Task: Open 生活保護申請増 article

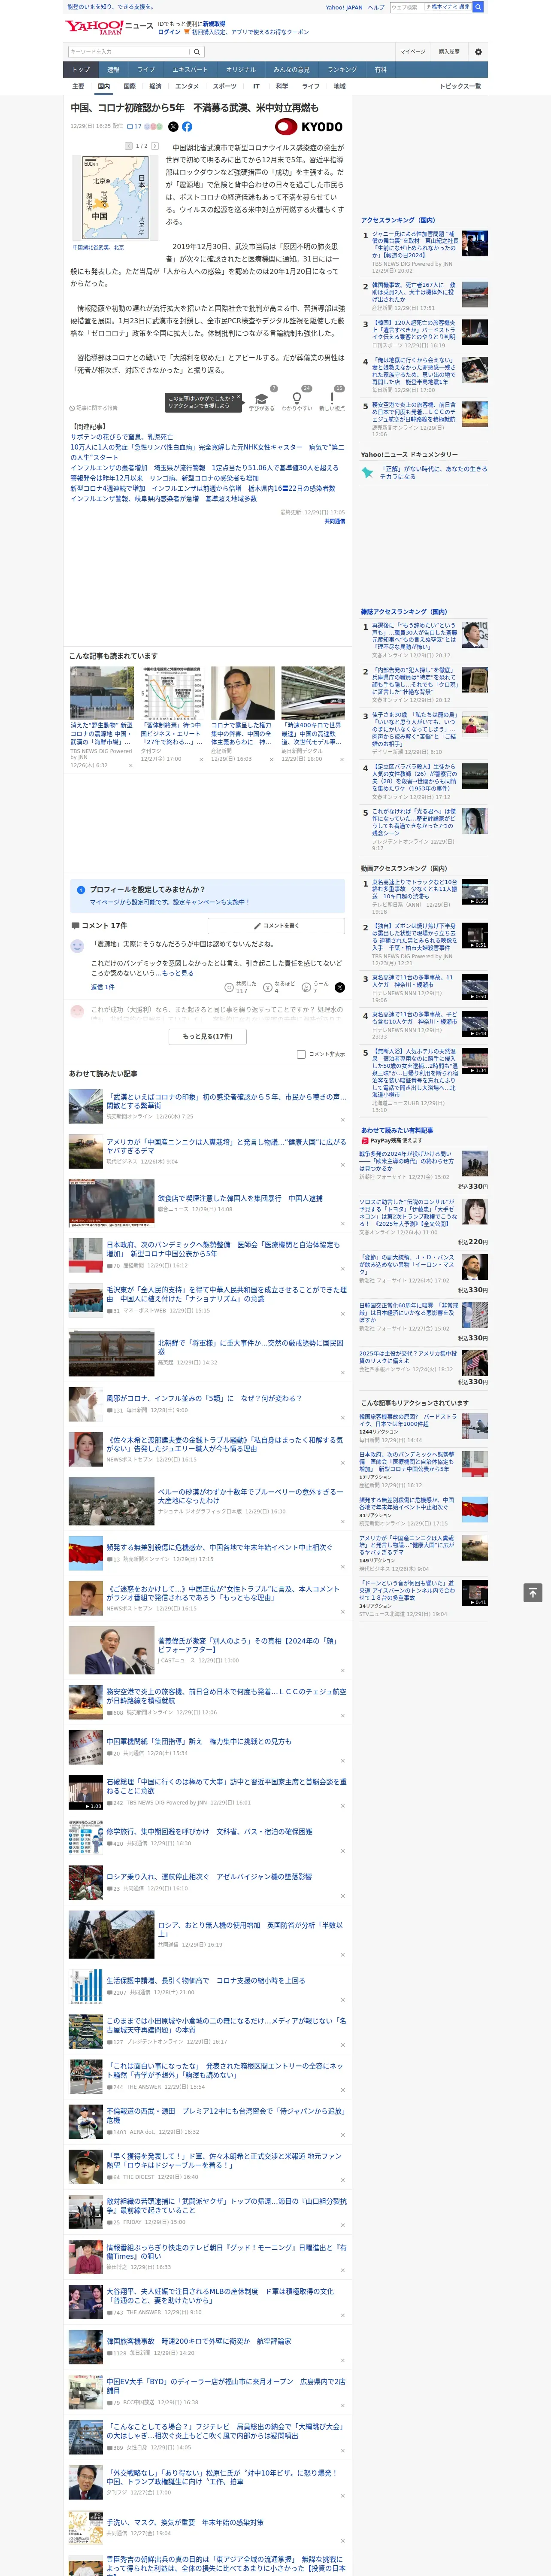Action: tap(205, 1980)
